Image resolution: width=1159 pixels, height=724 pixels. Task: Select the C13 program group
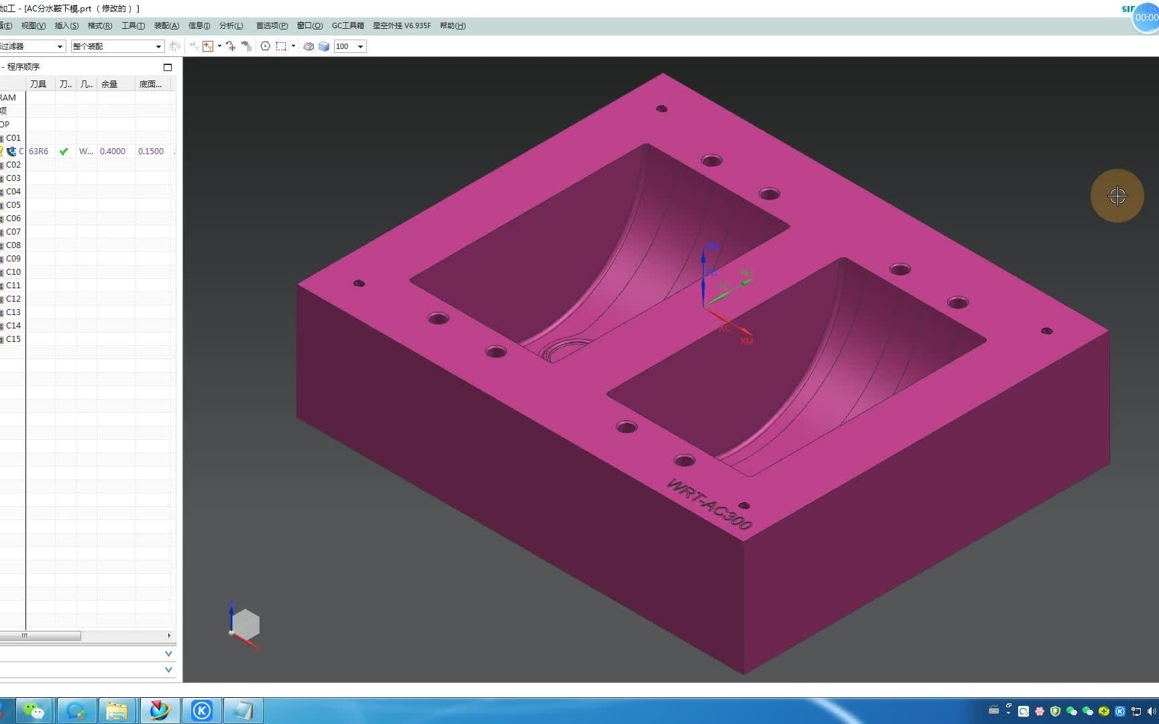point(13,312)
